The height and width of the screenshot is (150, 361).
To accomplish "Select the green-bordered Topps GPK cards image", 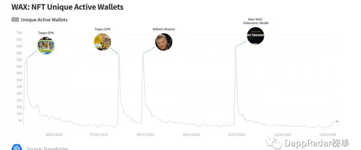I will (46, 46).
